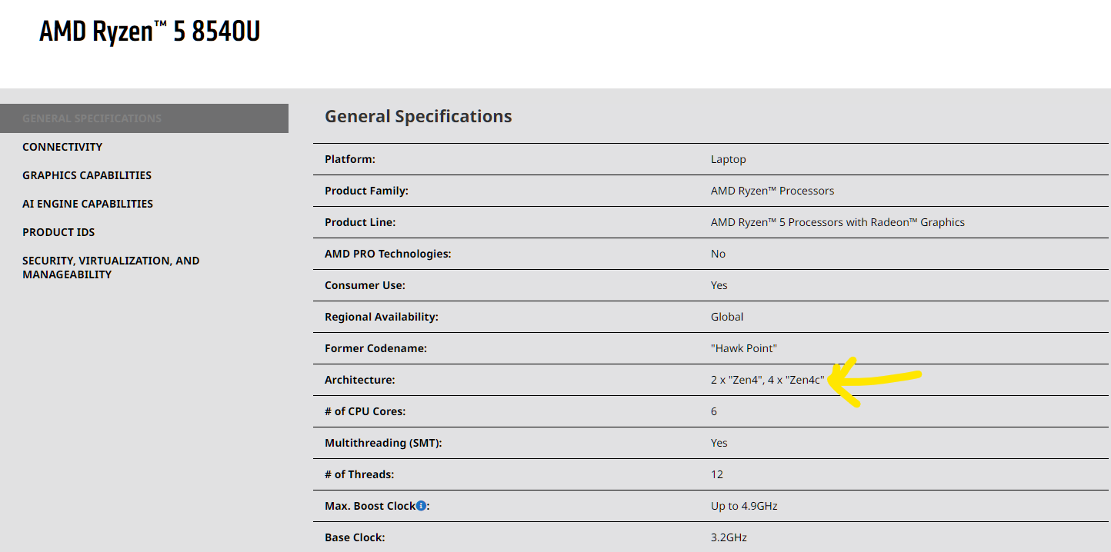Screen dimensions: 1111x552
Task: Open the Product IDs sidebar item
Action: click(58, 232)
